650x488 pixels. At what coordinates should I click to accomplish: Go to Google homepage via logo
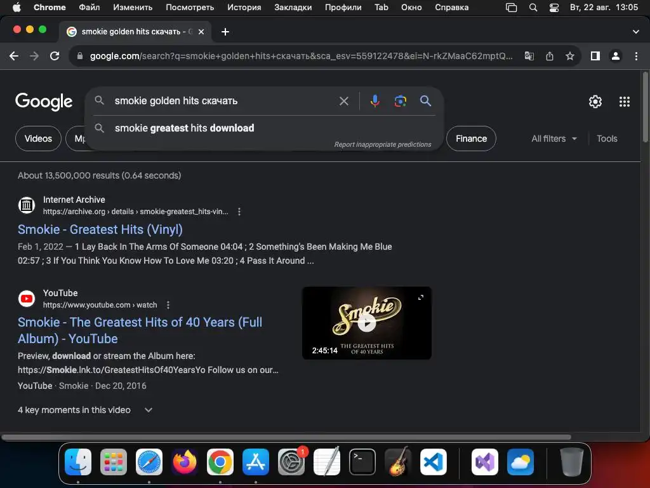coord(44,102)
